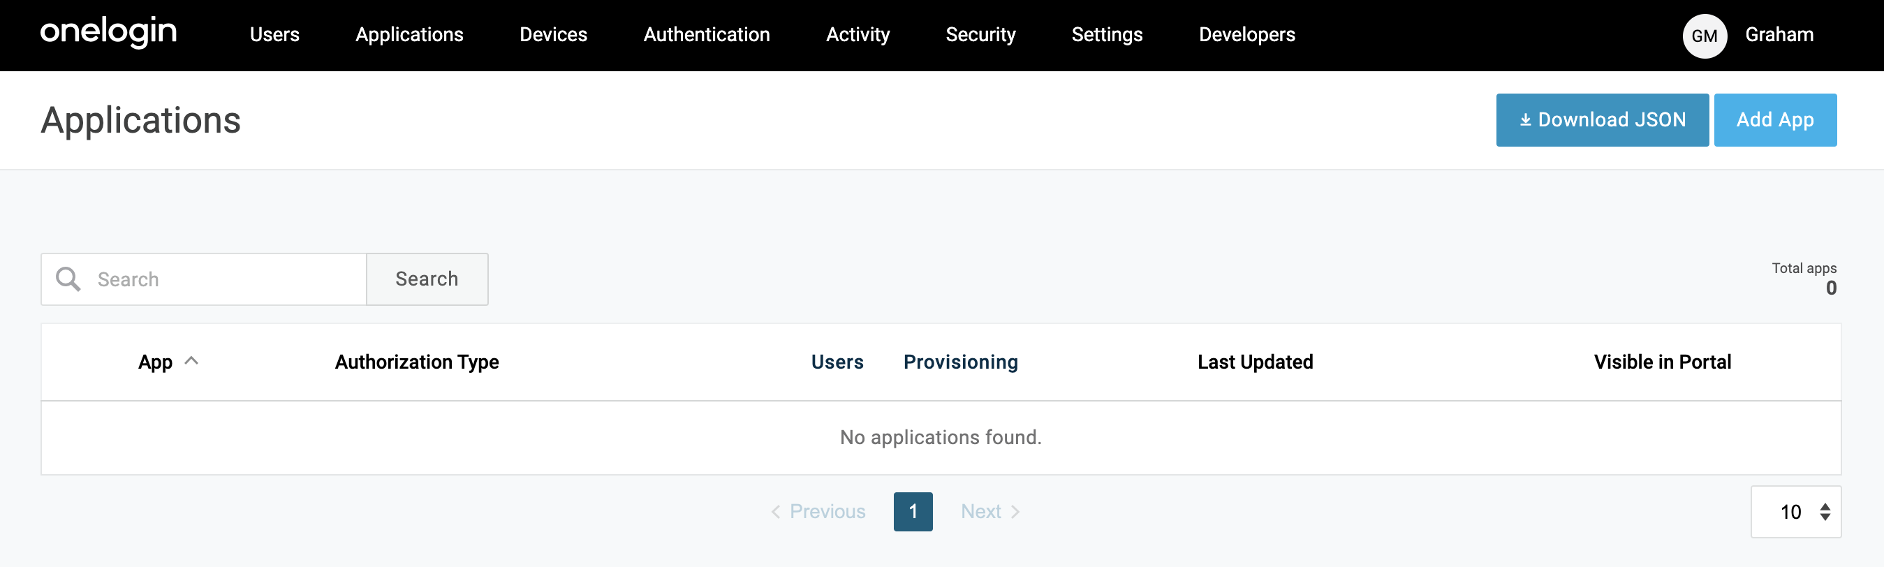Open the Applications menu in navigation bar
This screenshot has height=567, width=1884.
409,34
